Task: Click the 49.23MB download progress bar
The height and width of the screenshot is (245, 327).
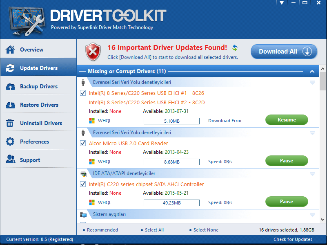Action: pos(171,203)
